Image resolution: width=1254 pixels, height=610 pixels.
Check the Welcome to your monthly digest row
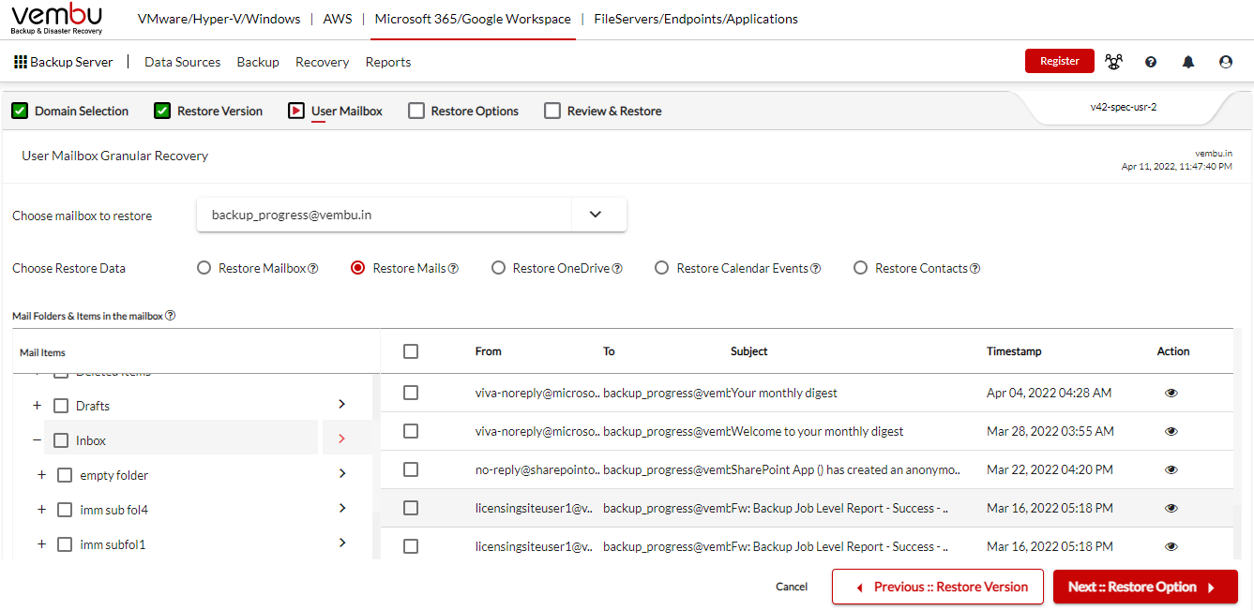pos(411,431)
